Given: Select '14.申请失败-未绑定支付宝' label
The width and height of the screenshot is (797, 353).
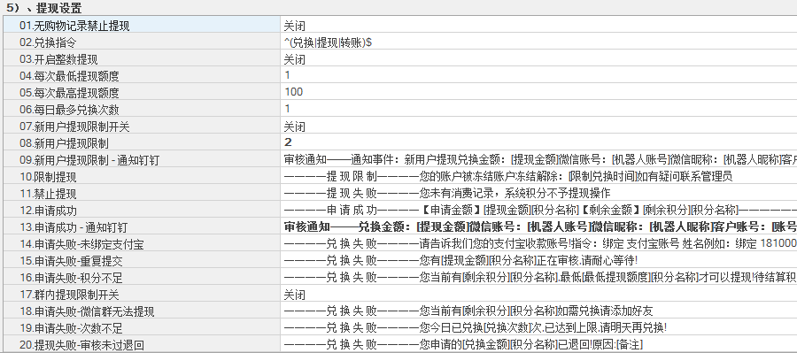Looking at the screenshot, I should click(x=81, y=244).
